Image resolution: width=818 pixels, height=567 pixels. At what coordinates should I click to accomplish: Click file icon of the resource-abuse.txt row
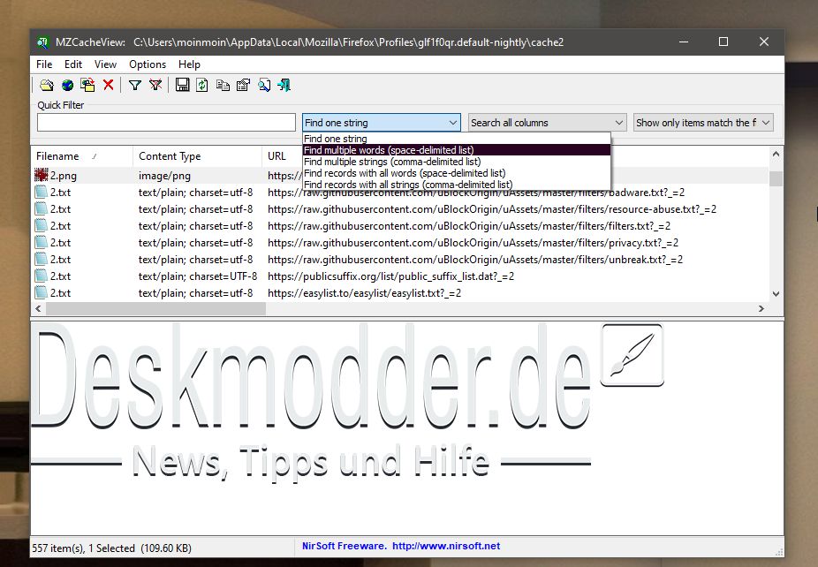tap(42, 208)
